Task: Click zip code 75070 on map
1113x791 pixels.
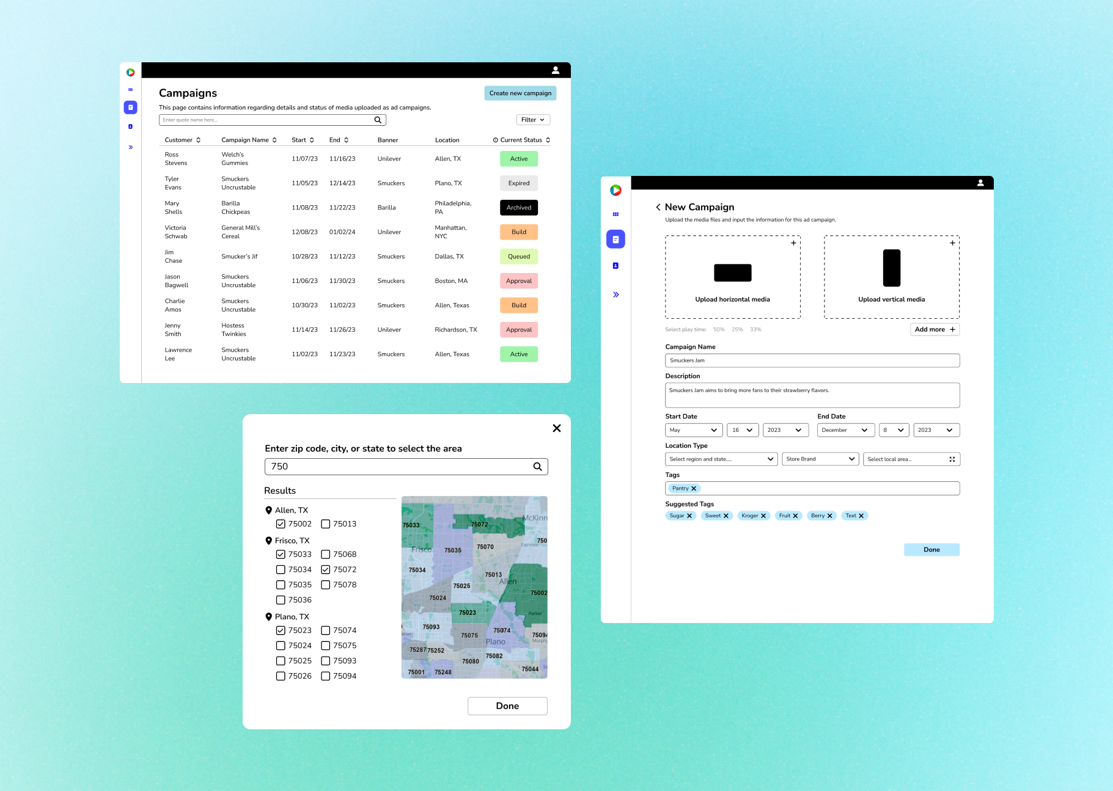Action: pos(485,547)
